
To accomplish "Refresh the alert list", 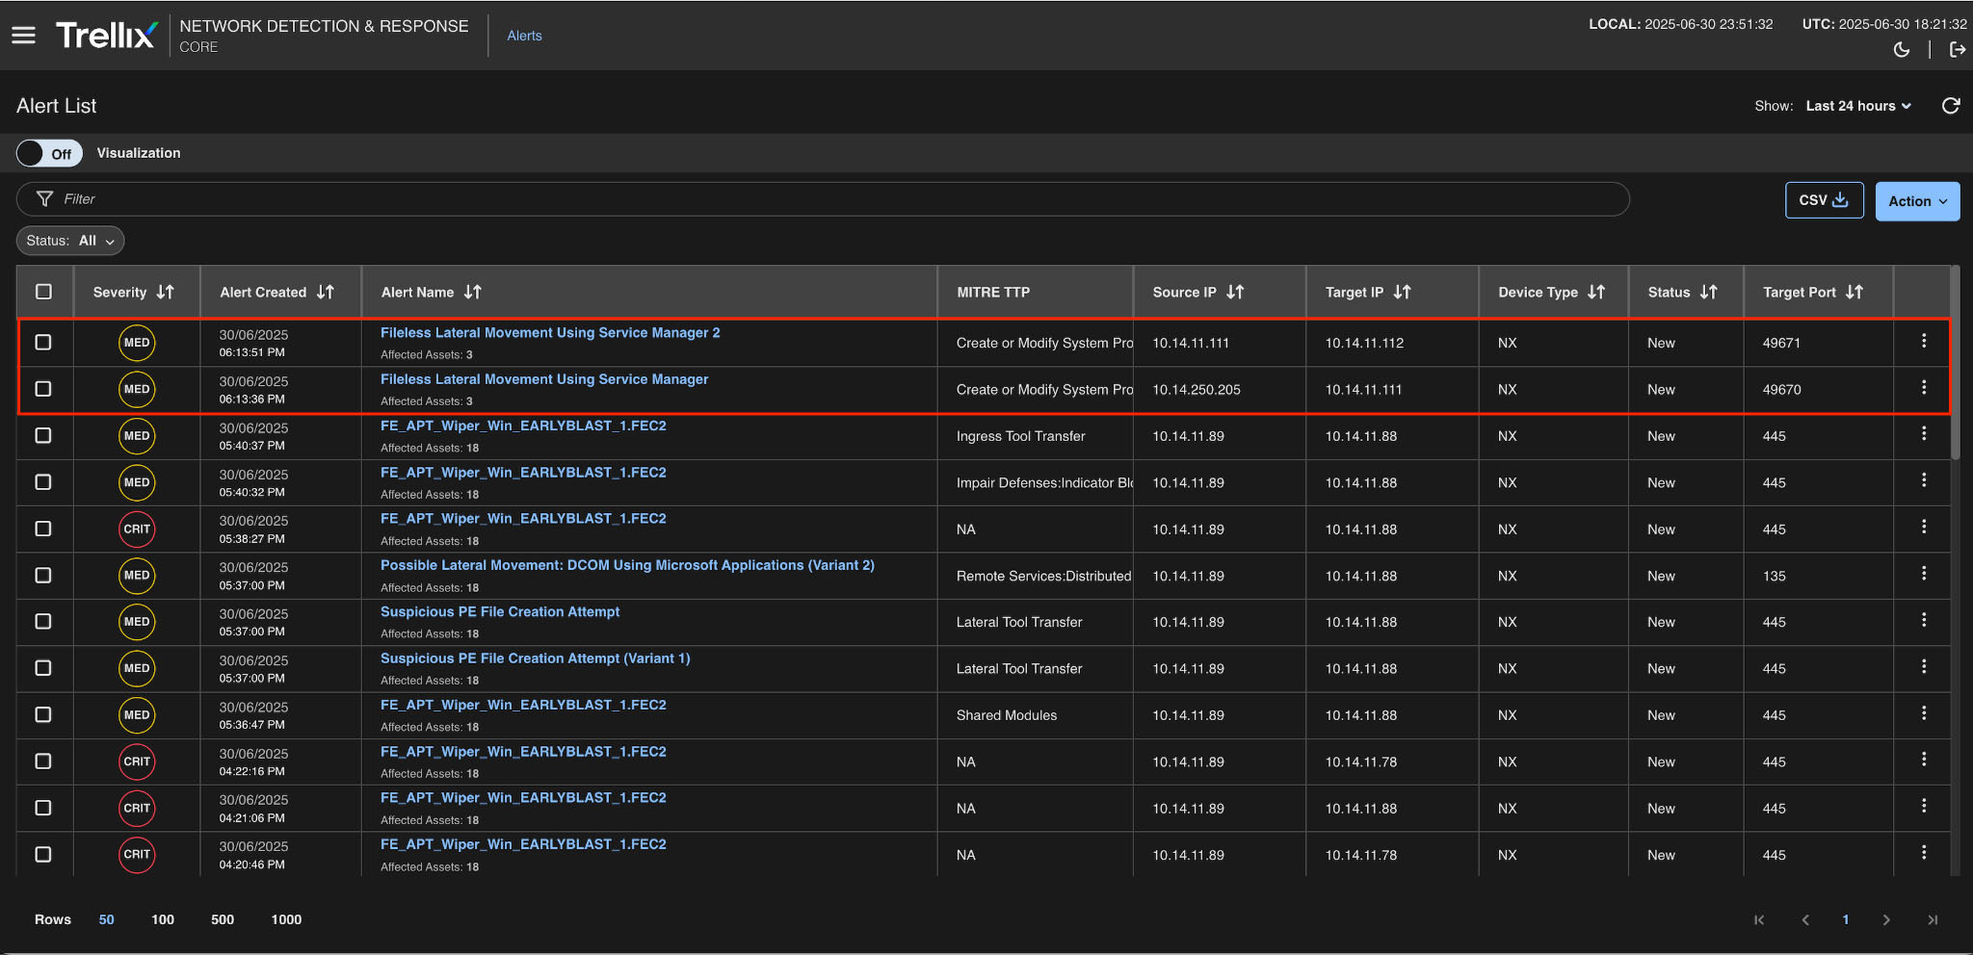I will (1951, 106).
